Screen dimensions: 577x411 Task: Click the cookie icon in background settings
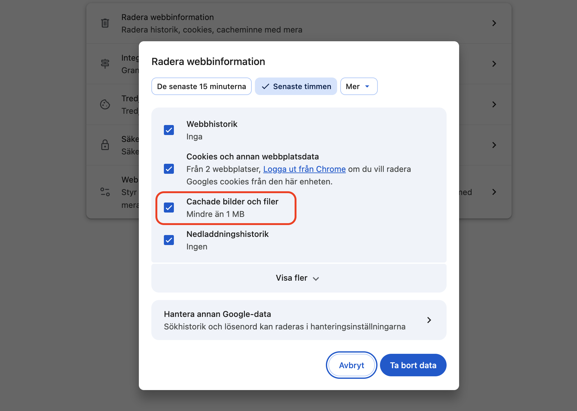(105, 104)
